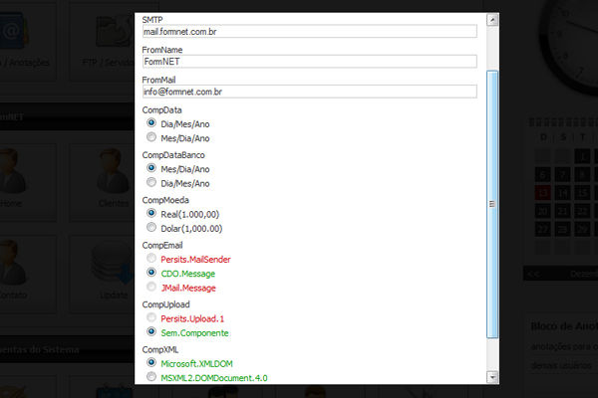
Task: Select Persits.Upload.1 upload component
Action: 151,317
